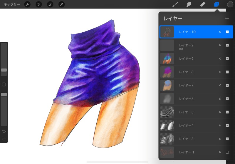This screenshot has height=164, width=235.
Task: Select the レイヤー1 sketch thumbnail
Action: (167, 152)
